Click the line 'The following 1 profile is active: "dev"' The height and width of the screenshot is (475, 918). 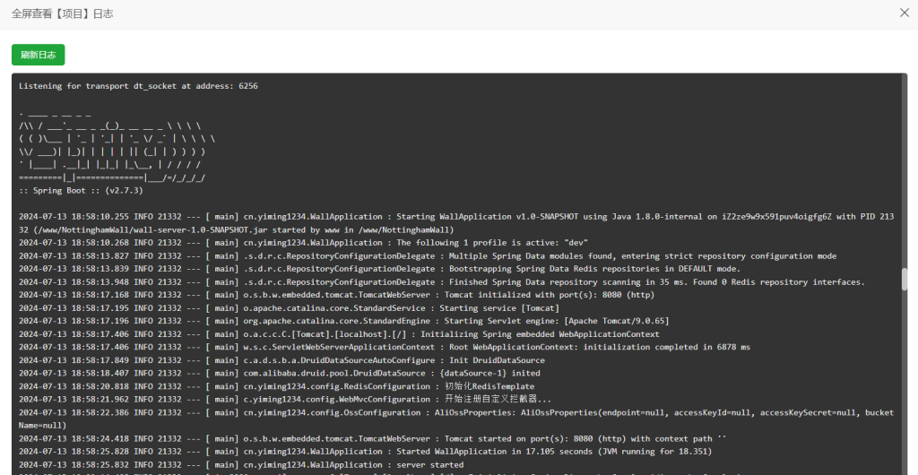(303, 243)
